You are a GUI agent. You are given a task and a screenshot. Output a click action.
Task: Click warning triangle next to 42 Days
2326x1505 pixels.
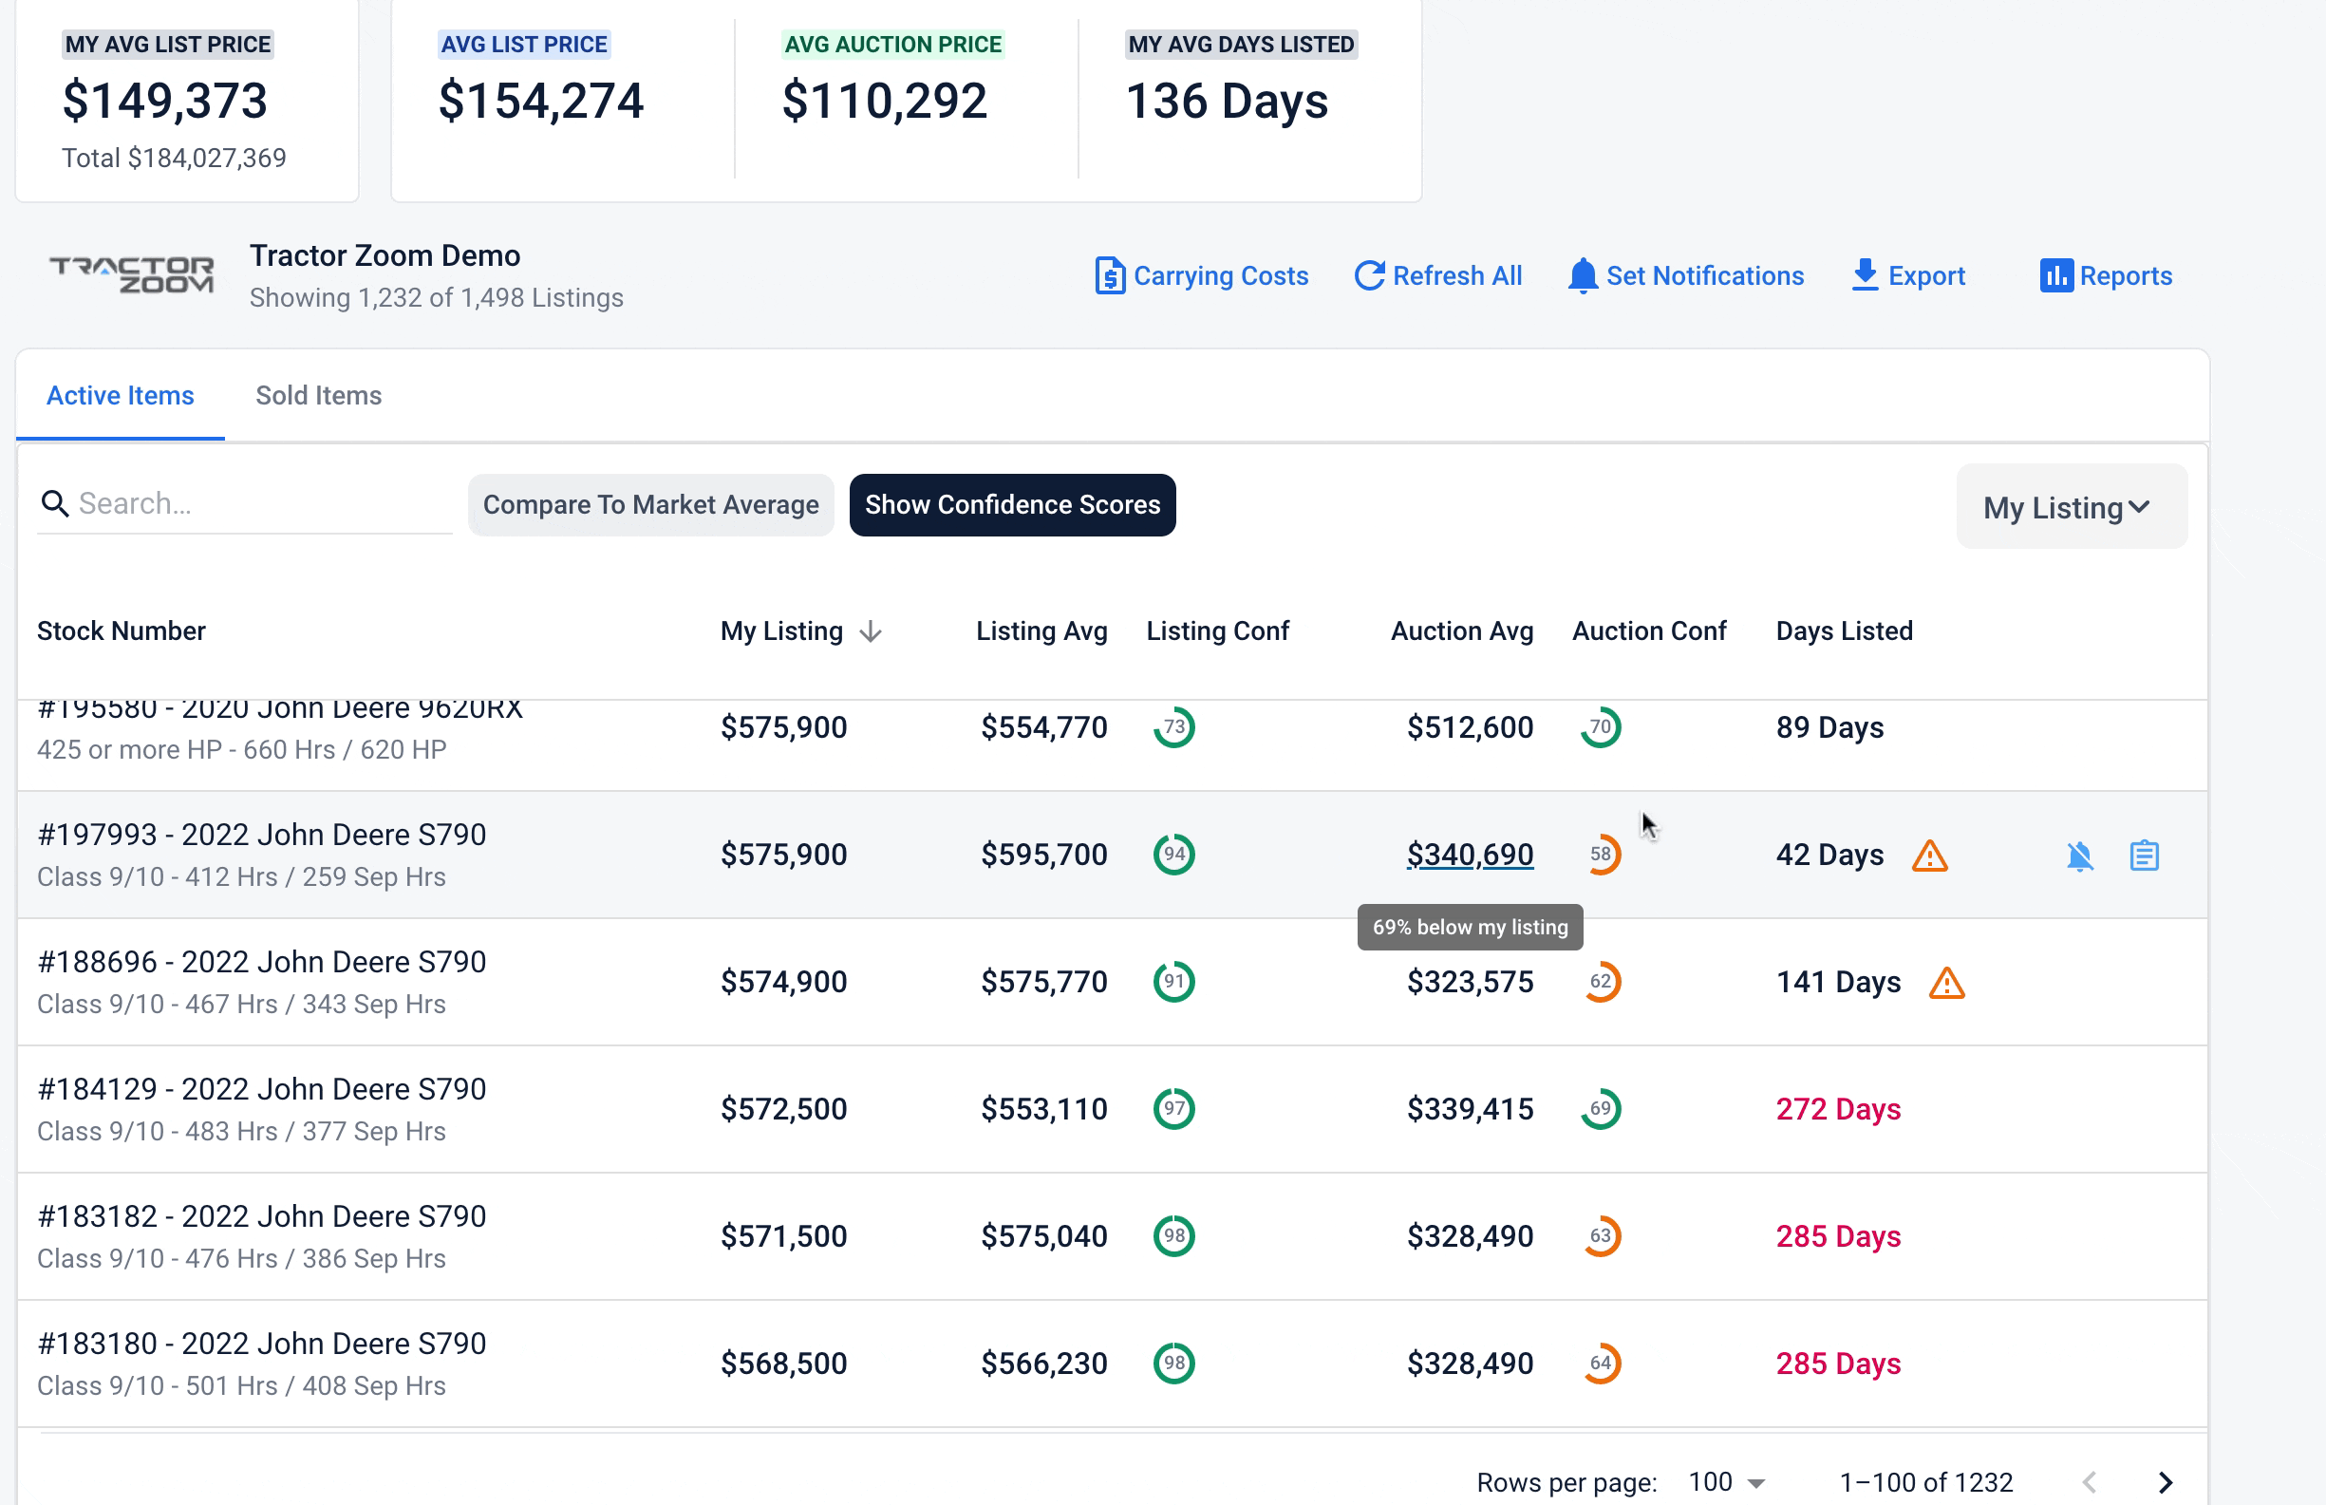click(1928, 856)
